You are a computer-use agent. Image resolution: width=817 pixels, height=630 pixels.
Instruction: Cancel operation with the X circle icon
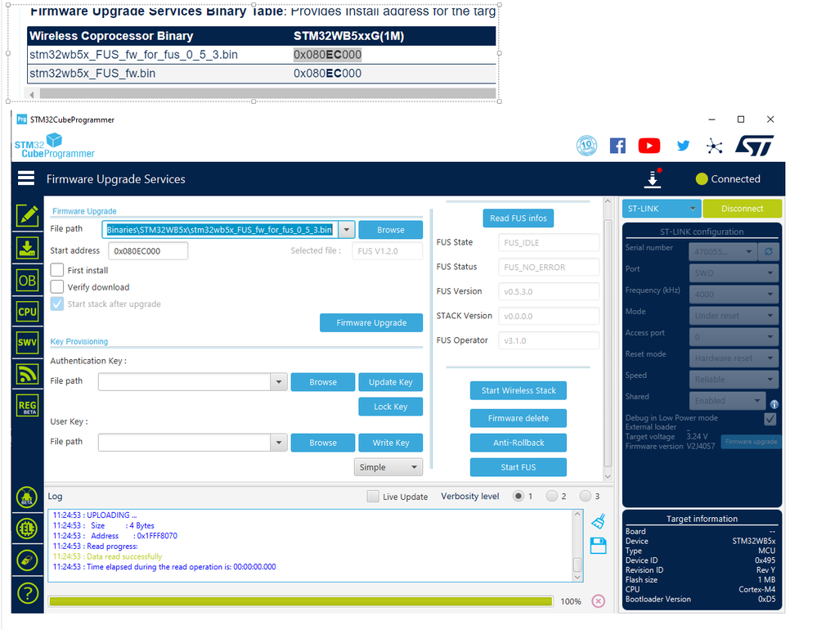point(598,601)
